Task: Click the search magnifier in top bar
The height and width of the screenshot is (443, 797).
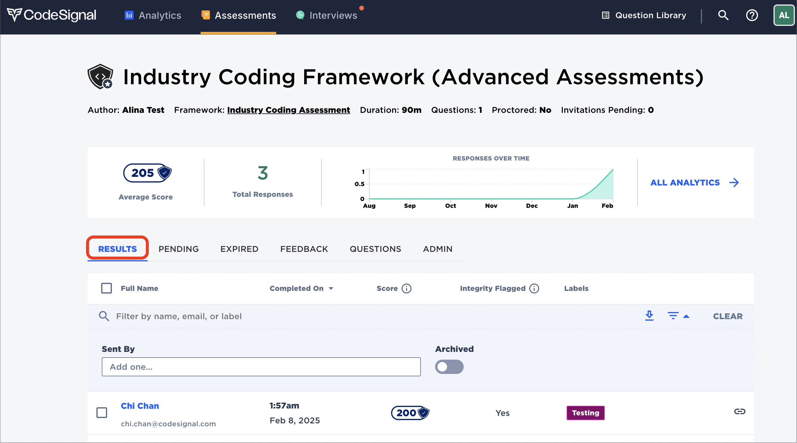Action: (723, 15)
